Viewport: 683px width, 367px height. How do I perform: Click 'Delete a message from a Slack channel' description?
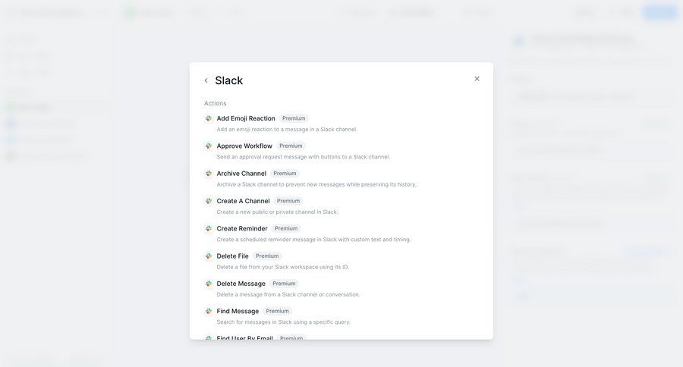click(x=288, y=295)
